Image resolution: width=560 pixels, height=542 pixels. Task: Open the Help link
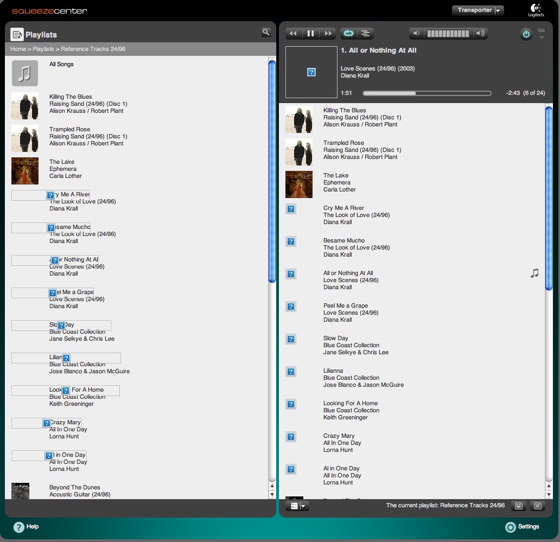[x=26, y=527]
